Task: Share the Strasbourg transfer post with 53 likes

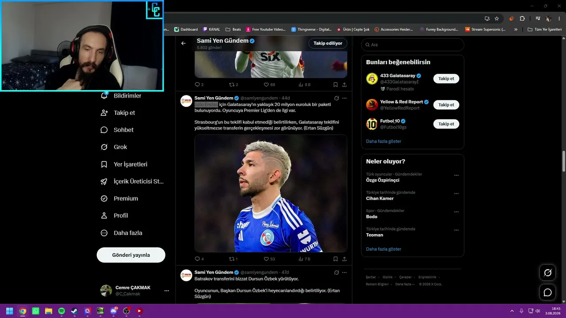Action: tap(344, 259)
